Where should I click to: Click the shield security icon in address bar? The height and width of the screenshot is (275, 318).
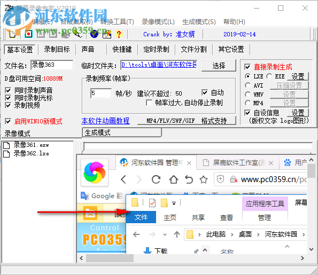pyautogui.click(x=220, y=179)
